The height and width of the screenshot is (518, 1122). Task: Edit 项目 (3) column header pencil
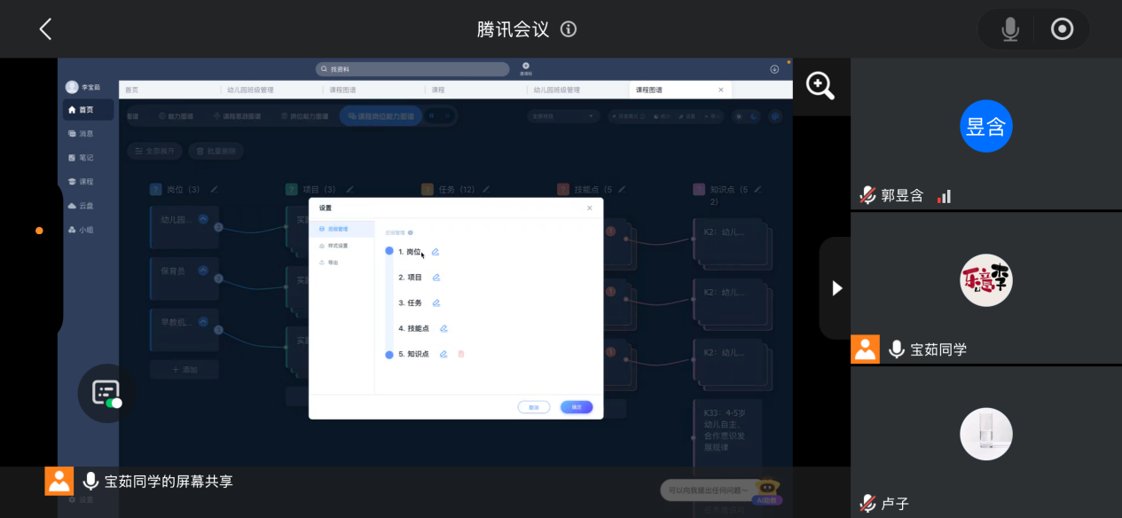(349, 189)
